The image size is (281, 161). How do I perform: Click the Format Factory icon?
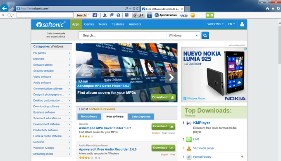coord(189,157)
